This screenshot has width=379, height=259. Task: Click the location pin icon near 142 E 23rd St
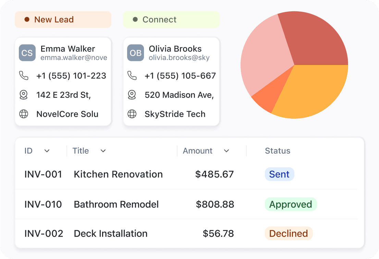[x=24, y=95]
